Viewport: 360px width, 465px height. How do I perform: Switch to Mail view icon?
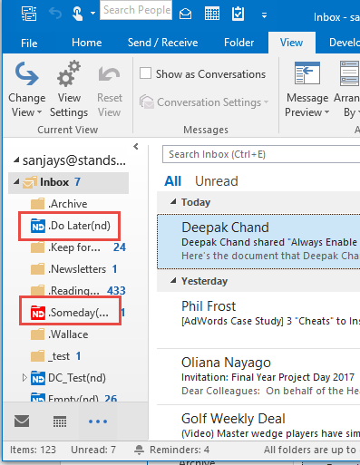pyautogui.click(x=22, y=421)
